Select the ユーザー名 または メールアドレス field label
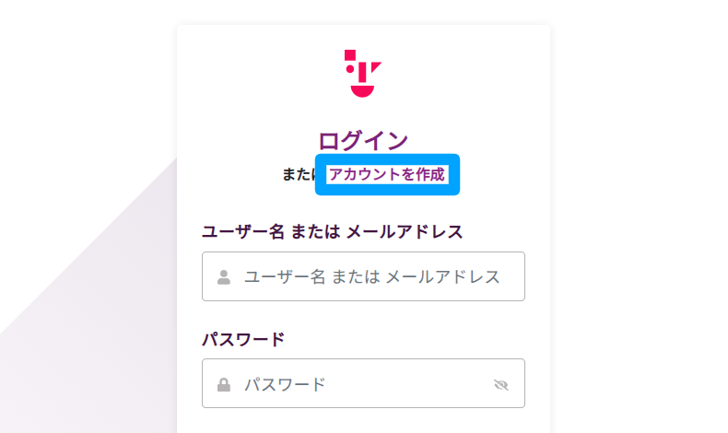 coord(332,231)
